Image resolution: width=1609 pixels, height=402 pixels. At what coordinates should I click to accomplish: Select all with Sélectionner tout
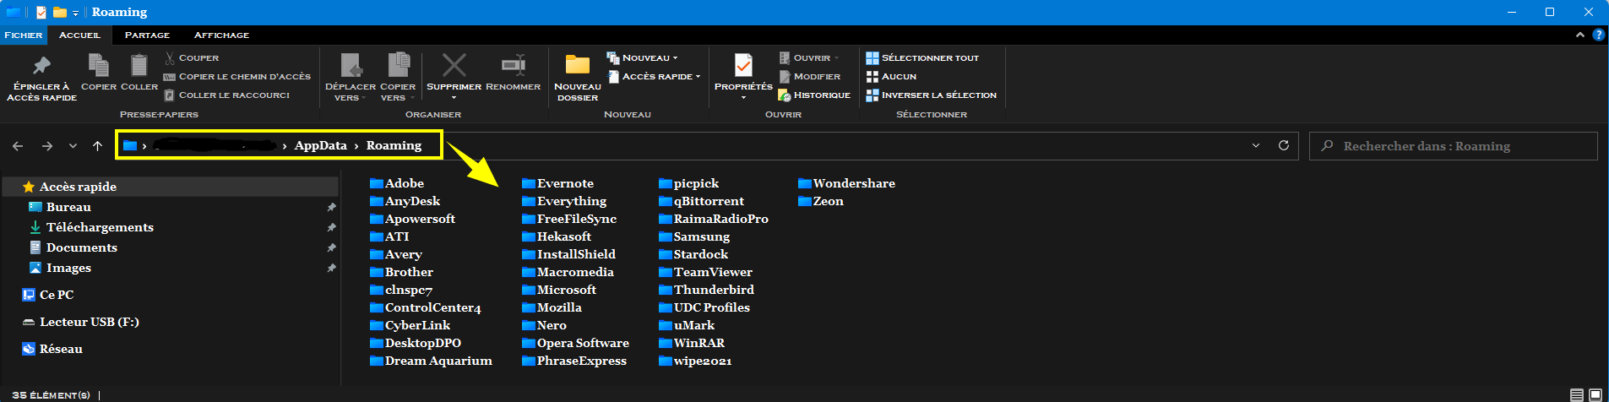[922, 57]
